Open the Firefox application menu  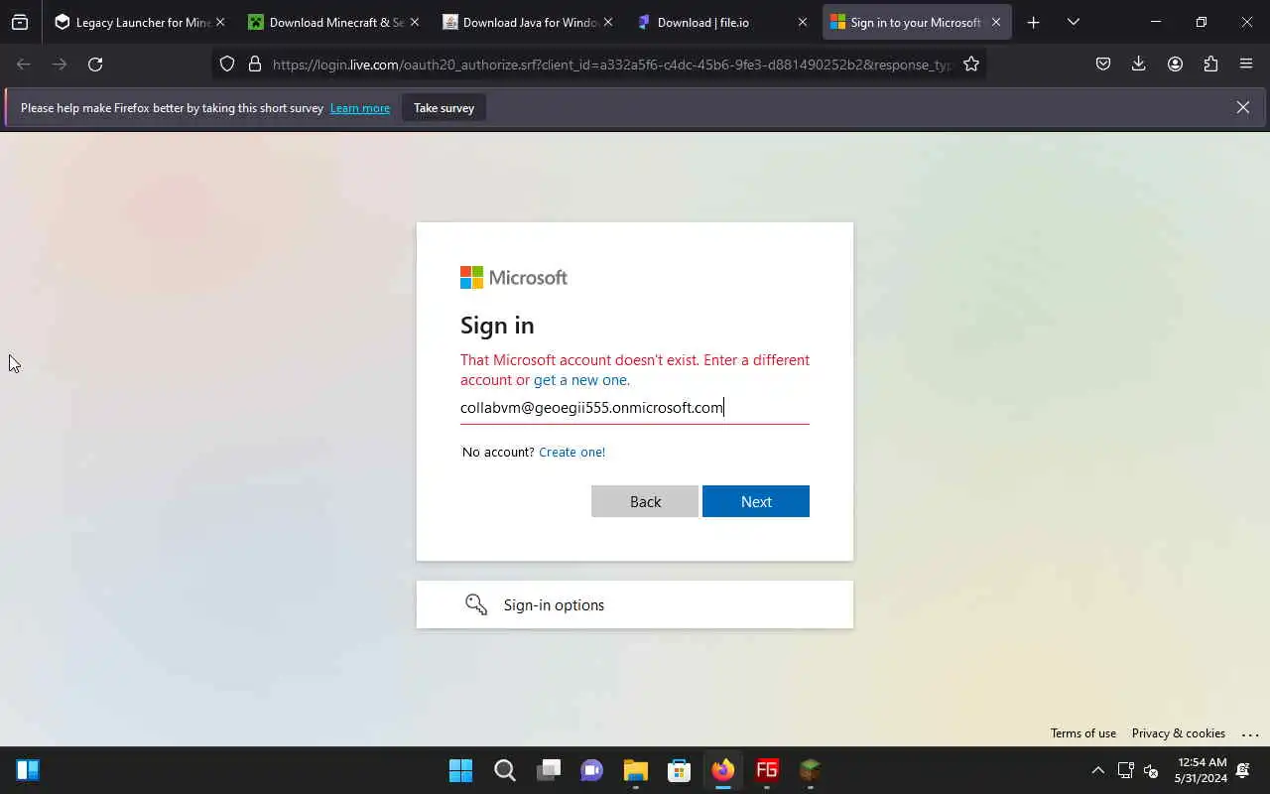coord(1246,65)
